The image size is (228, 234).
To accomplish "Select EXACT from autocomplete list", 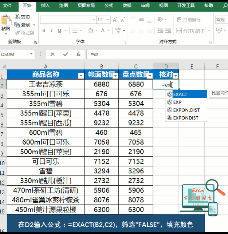I will [x=186, y=94].
